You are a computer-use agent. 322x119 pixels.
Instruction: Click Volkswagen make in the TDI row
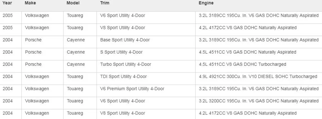pos(37,77)
